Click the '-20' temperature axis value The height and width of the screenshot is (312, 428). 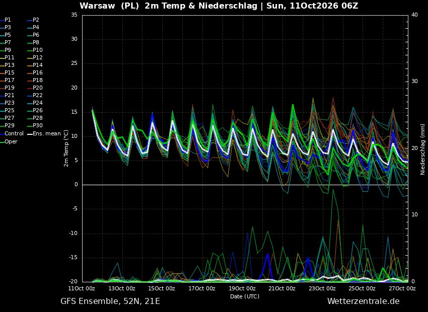tap(73, 282)
